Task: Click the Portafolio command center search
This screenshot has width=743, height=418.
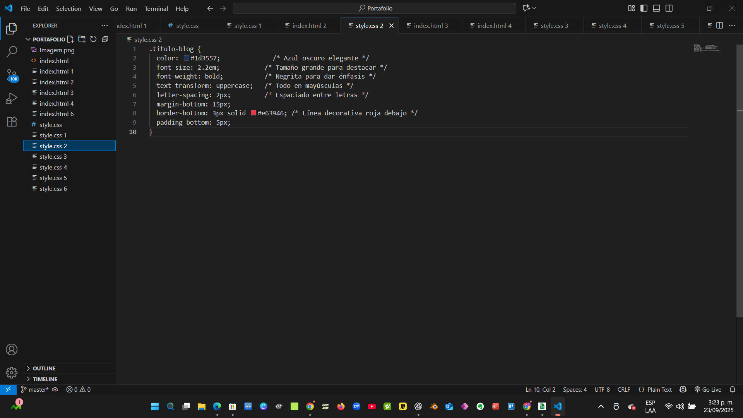Action: pyautogui.click(x=374, y=8)
